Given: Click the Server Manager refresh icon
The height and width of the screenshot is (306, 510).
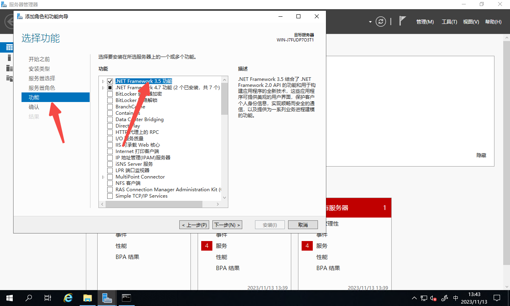Looking at the screenshot, I should pyautogui.click(x=381, y=22).
